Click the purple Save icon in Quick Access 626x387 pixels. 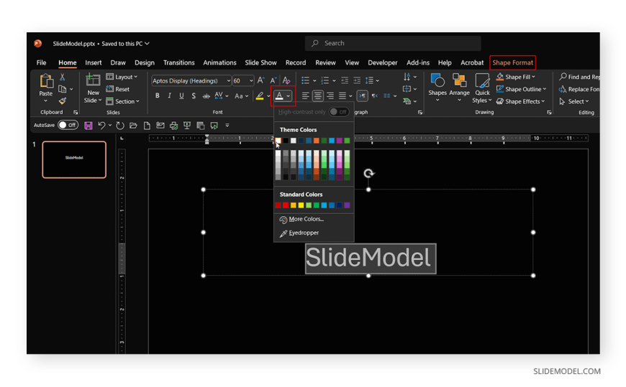89,126
